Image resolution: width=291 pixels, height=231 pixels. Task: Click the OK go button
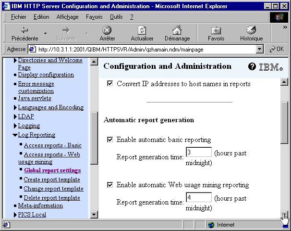coord(277,49)
